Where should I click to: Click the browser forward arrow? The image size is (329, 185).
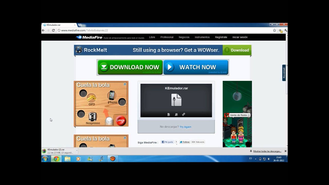(x=48, y=30)
